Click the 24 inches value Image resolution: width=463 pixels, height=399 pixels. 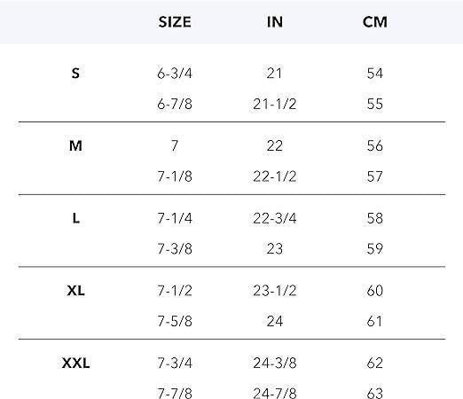pyautogui.click(x=275, y=321)
